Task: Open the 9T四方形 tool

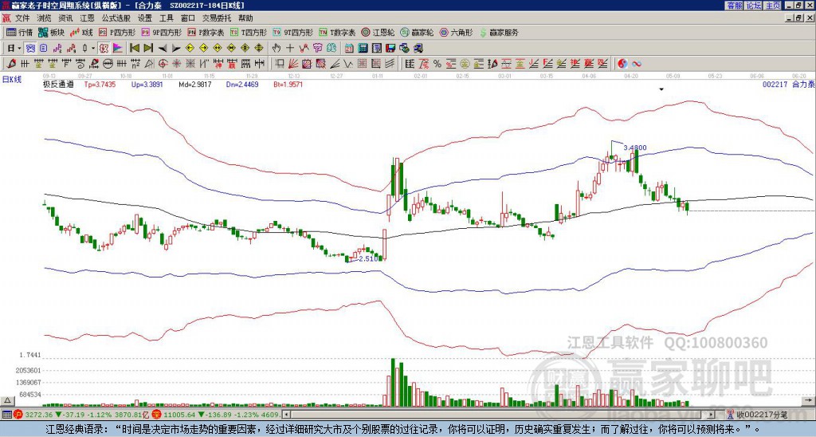Action: (x=292, y=32)
